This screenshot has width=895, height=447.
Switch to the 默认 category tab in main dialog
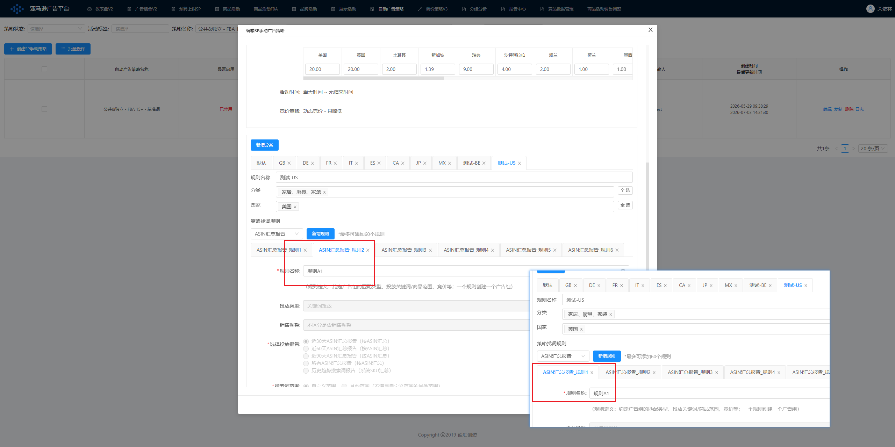262,163
